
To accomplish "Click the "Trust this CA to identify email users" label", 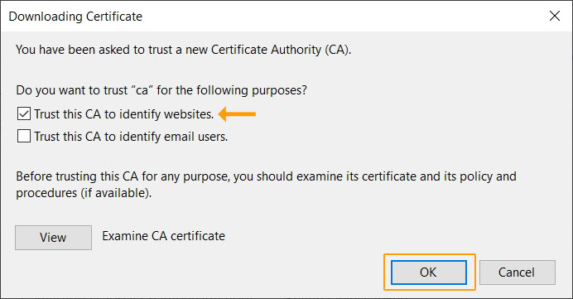I will (x=131, y=137).
